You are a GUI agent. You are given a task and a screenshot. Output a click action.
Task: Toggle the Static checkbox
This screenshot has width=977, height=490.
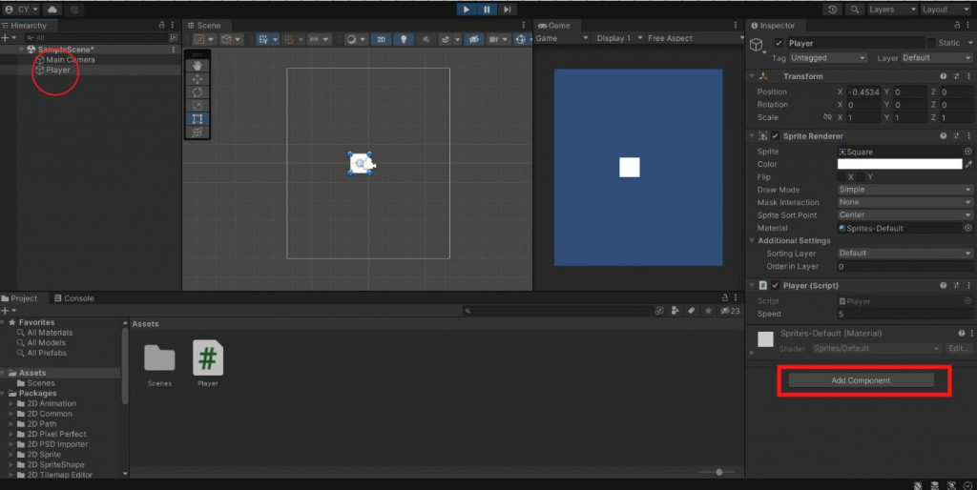coord(931,43)
